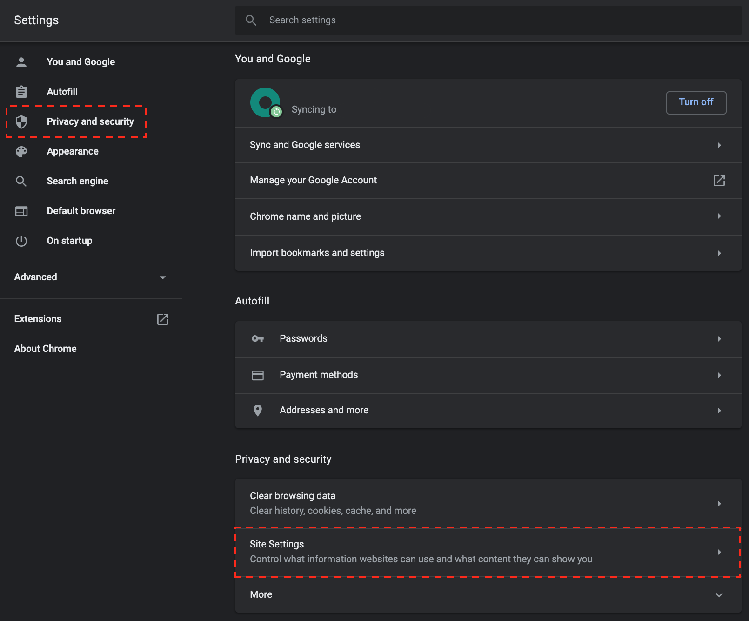
Task: Click the location pin icon for Addresses
Action: coord(258,410)
